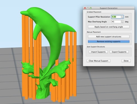Click Apply based on overhang angle button
The image size is (137, 104).
[x=109, y=27]
